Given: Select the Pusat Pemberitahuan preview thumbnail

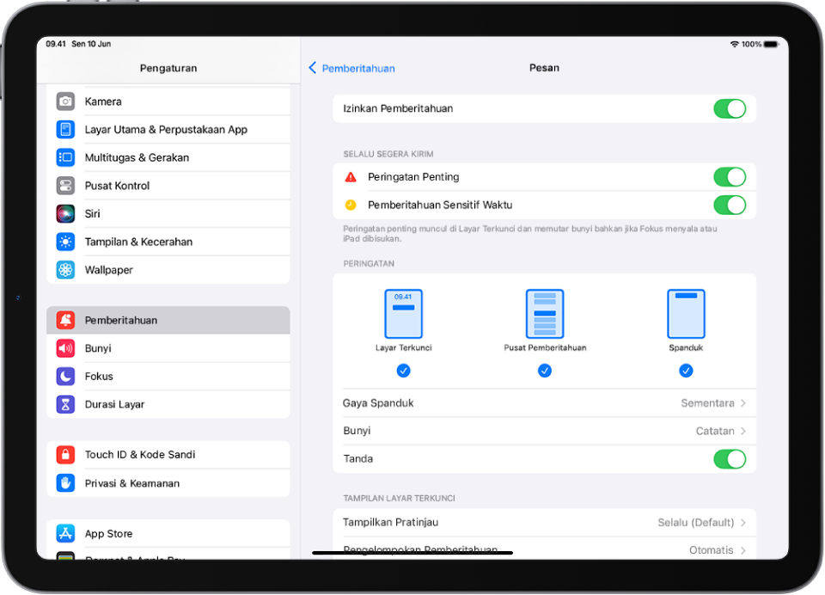Looking at the screenshot, I should point(545,314).
